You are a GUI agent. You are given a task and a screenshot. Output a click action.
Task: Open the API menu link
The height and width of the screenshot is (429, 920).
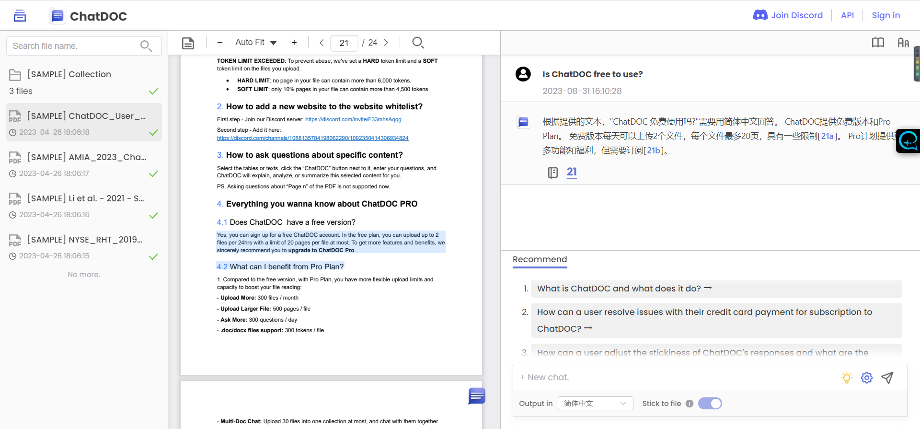[847, 15]
